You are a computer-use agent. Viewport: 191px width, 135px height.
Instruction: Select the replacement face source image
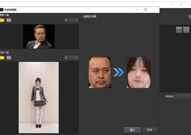click(x=39, y=37)
